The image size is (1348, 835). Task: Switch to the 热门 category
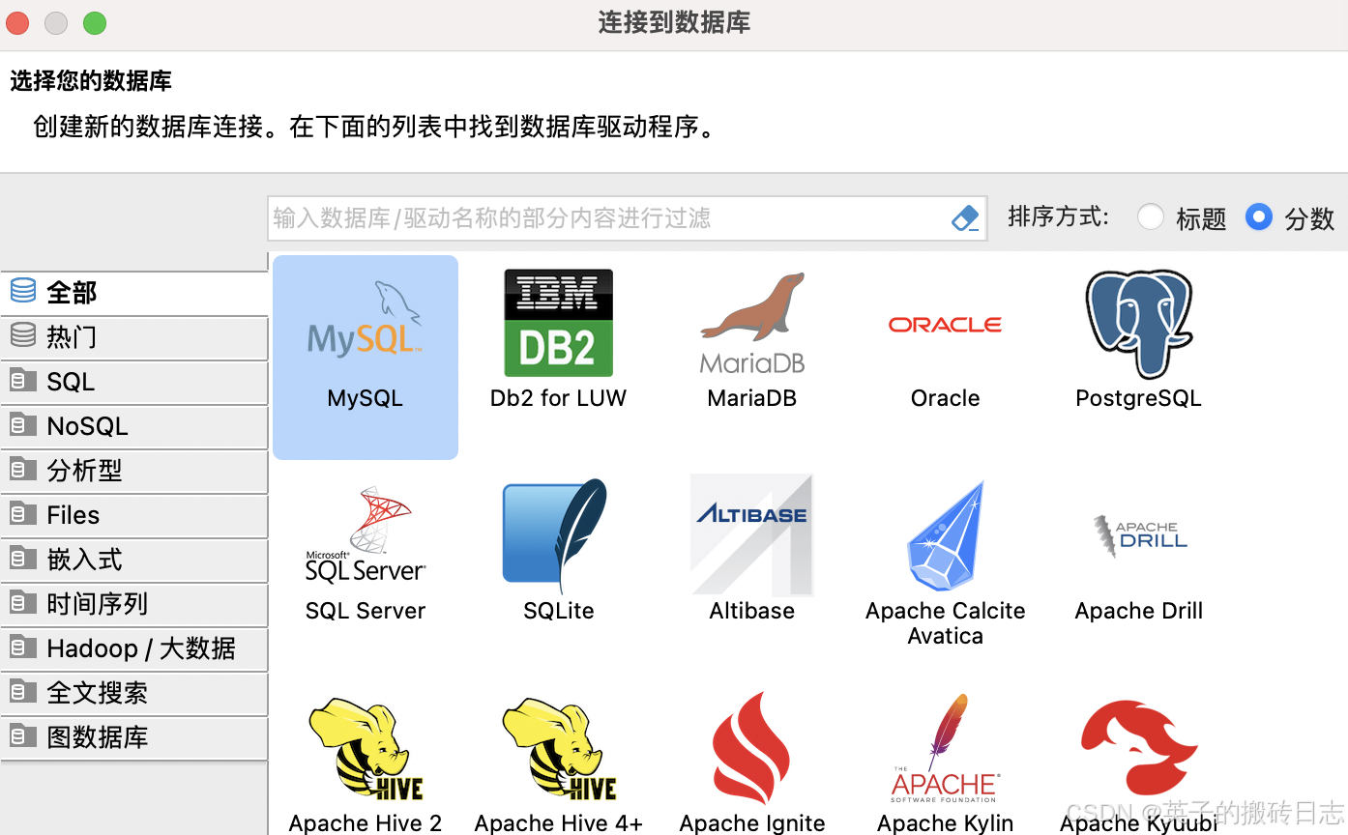[x=134, y=337]
